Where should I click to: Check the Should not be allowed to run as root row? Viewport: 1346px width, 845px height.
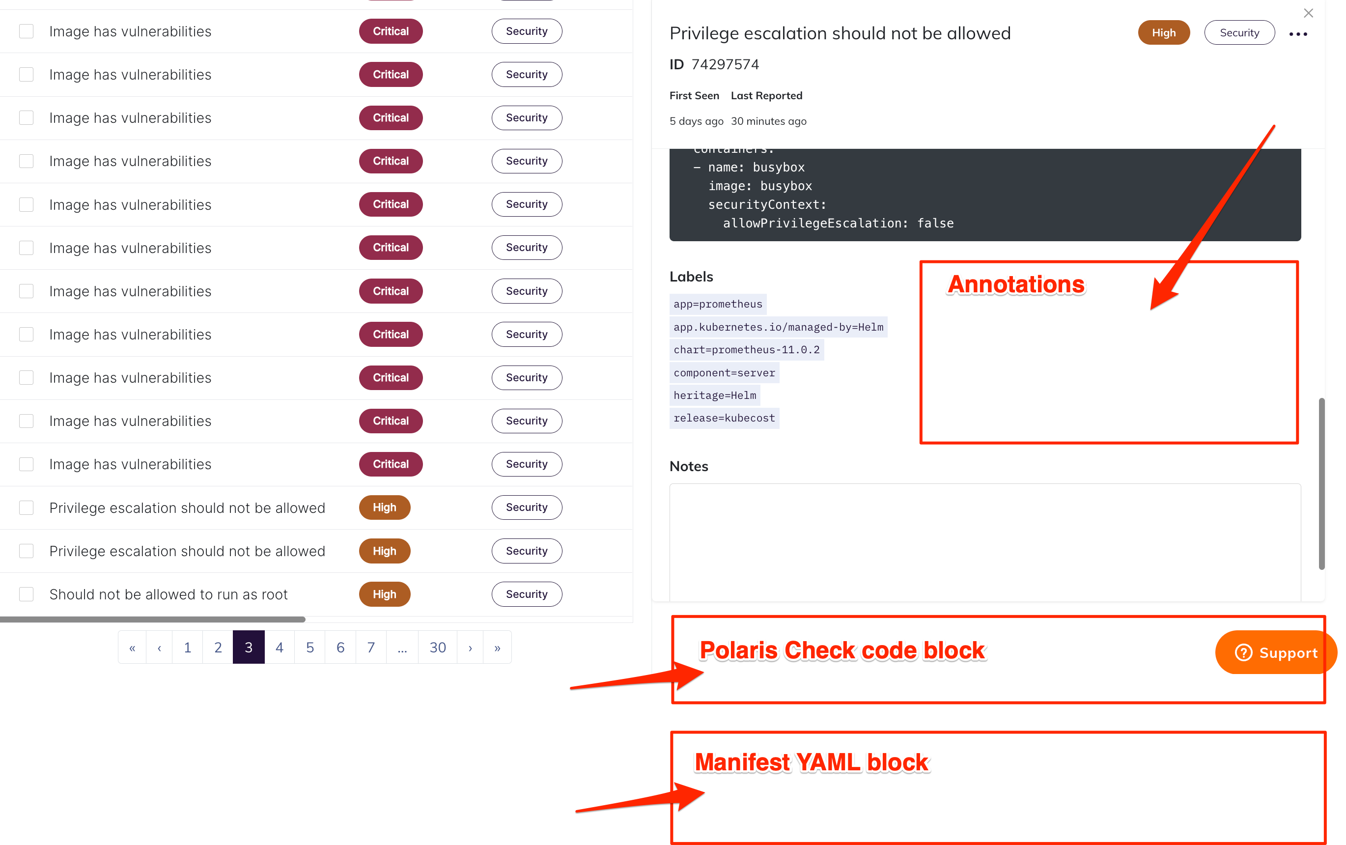pyautogui.click(x=26, y=594)
